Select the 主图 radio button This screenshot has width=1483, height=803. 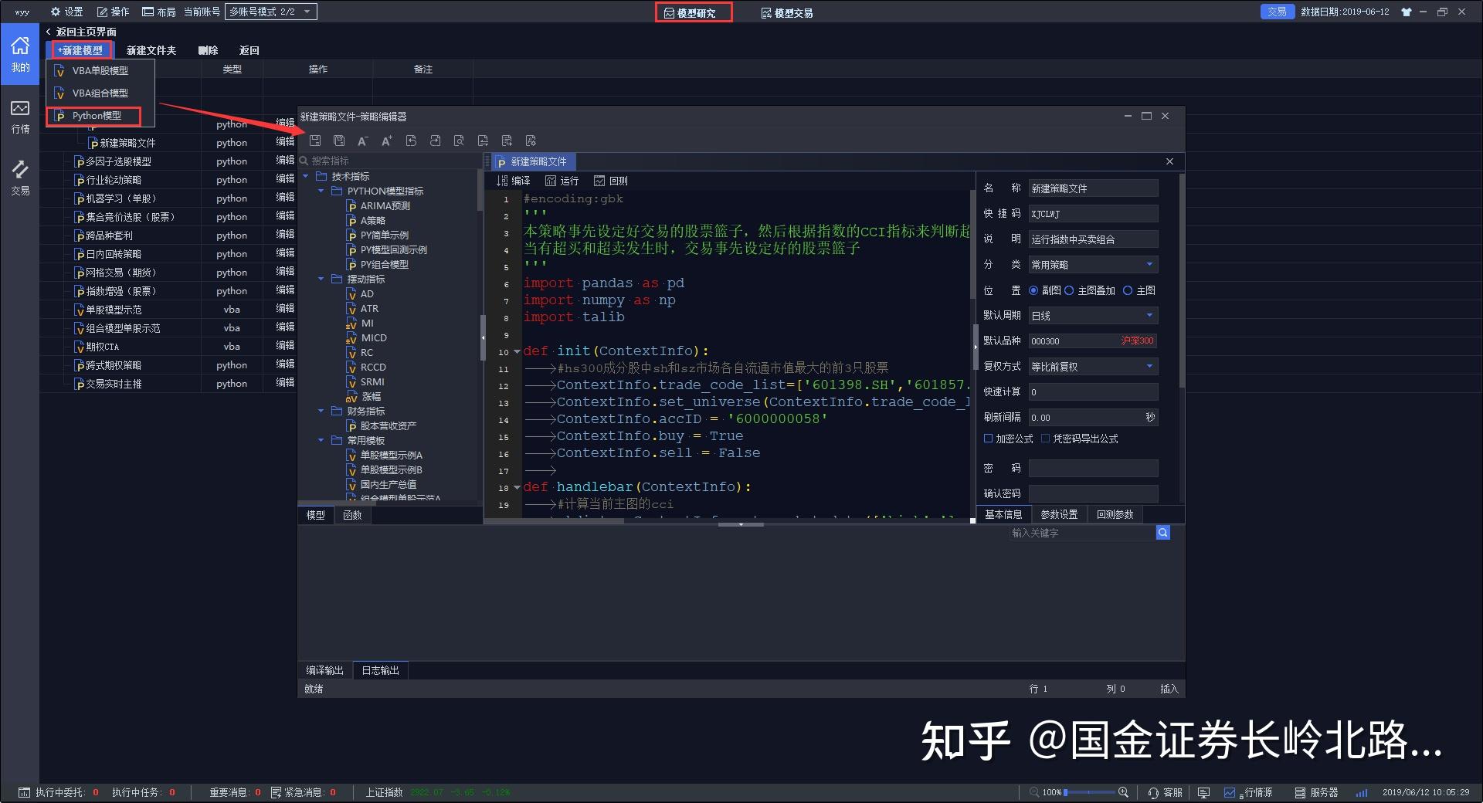(1128, 290)
